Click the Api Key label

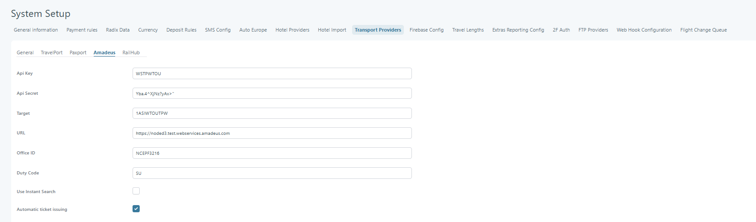click(x=25, y=73)
